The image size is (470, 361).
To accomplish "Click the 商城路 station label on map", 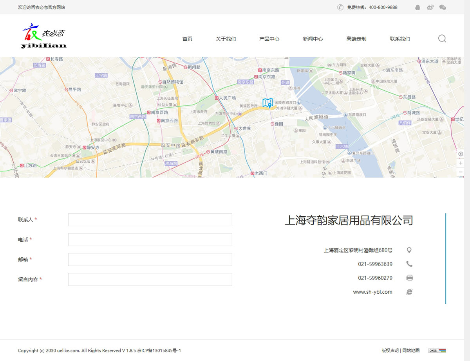I will (x=413, y=113).
